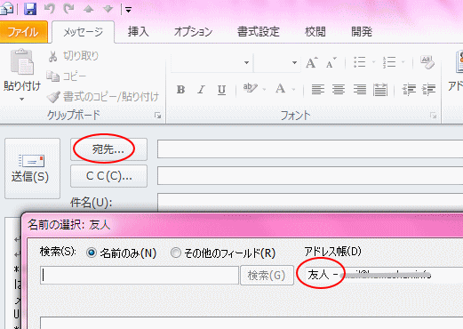The height and width of the screenshot is (329, 463).
Task: Click 切り取り cut command
Action: 73,56
